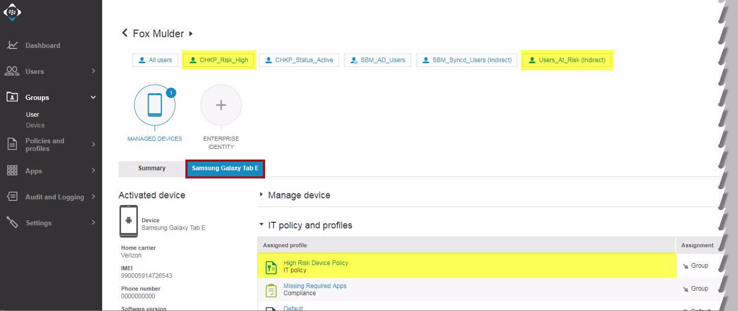
Task: Click the Apps grid icon
Action: (12, 171)
